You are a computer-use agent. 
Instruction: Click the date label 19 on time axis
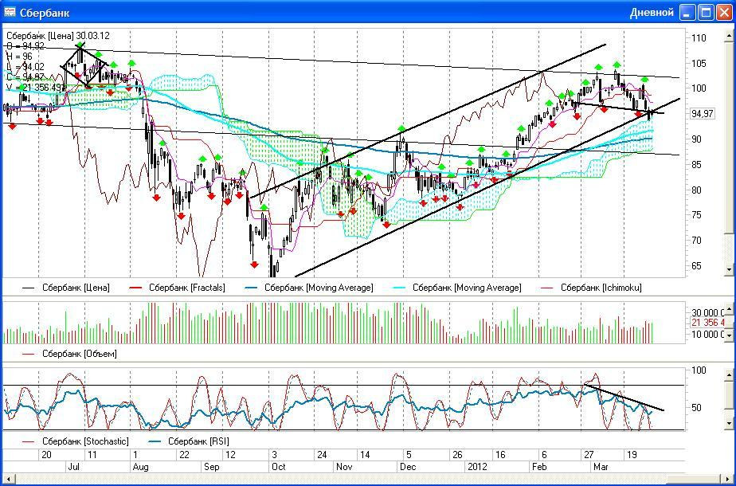pos(632,455)
